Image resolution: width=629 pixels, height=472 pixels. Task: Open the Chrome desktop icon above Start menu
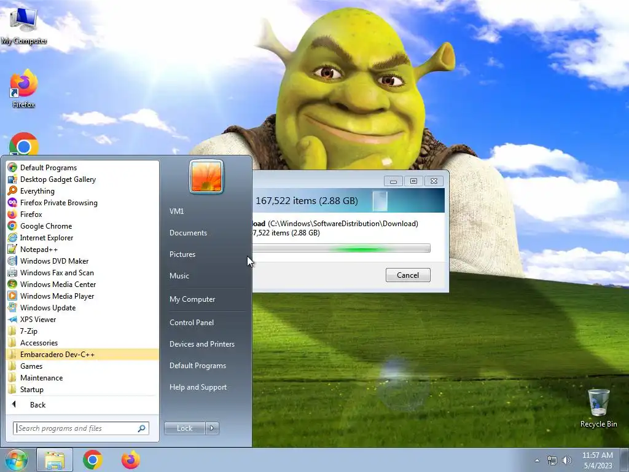(24, 144)
